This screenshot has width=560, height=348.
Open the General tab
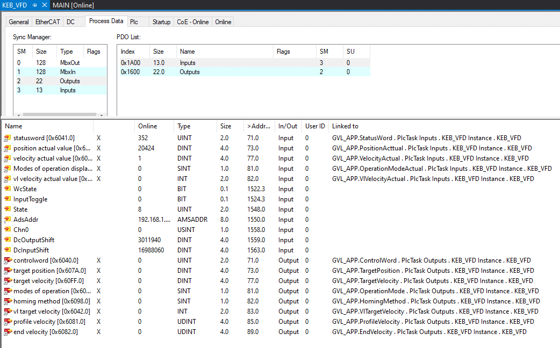point(19,22)
